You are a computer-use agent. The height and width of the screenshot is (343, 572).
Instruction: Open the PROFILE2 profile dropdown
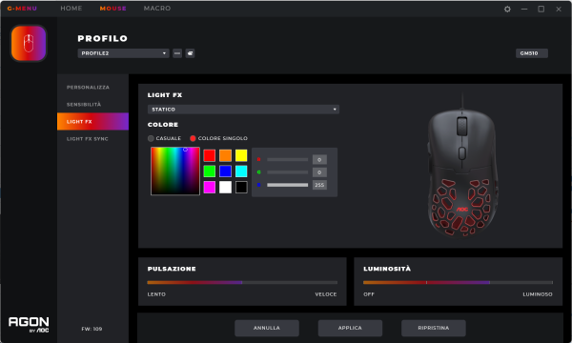tap(123, 53)
